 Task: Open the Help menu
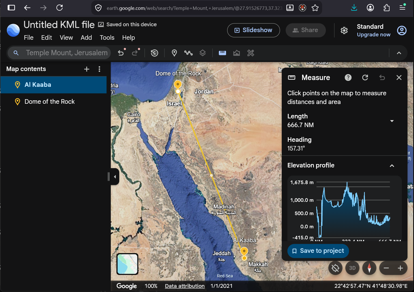click(x=129, y=37)
